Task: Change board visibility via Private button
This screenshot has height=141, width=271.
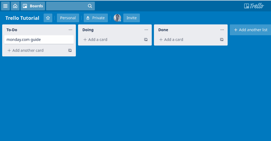Action: pyautogui.click(x=96, y=18)
